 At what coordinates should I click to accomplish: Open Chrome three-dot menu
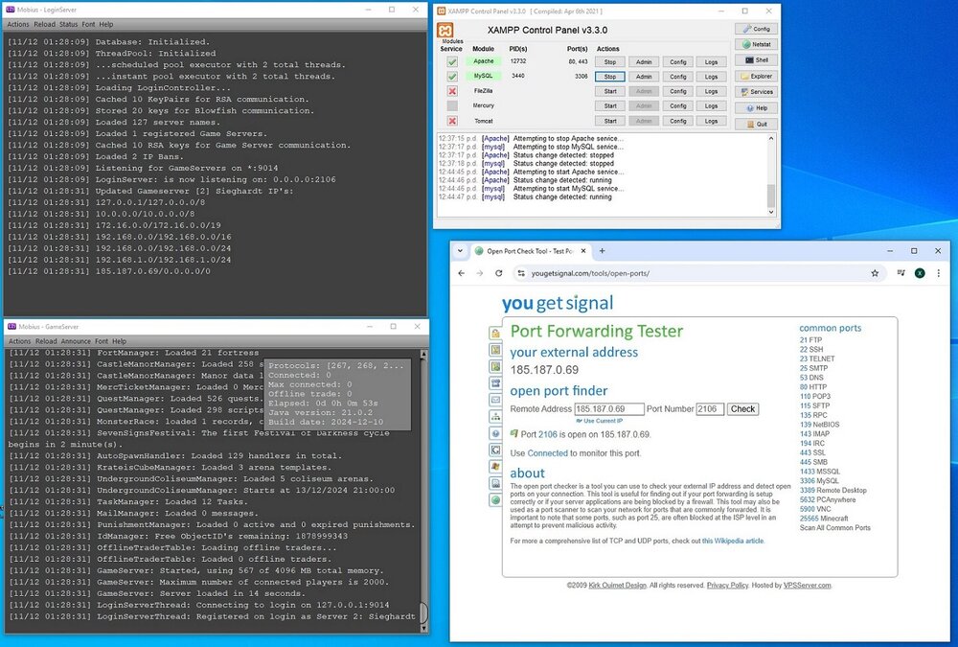[x=938, y=273]
